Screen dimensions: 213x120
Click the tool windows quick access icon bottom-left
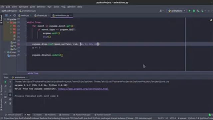2,118
